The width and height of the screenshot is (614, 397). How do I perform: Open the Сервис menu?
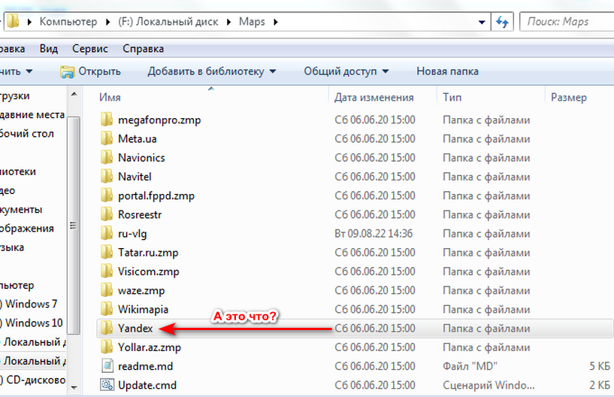[89, 48]
